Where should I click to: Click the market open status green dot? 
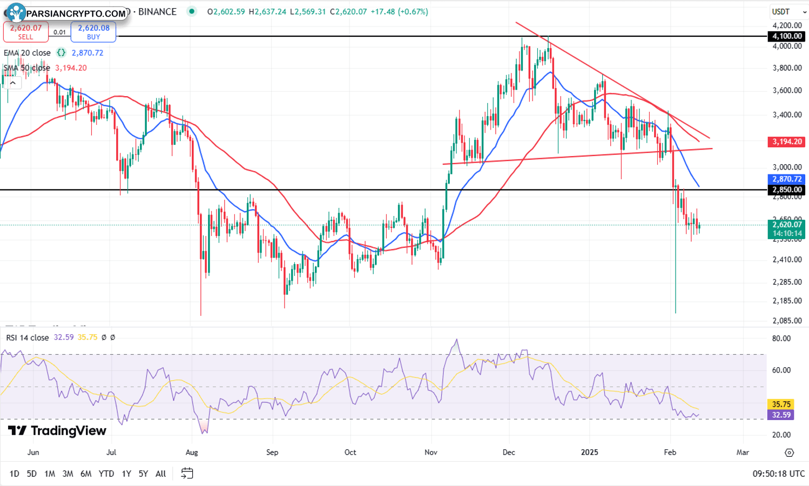click(x=192, y=11)
